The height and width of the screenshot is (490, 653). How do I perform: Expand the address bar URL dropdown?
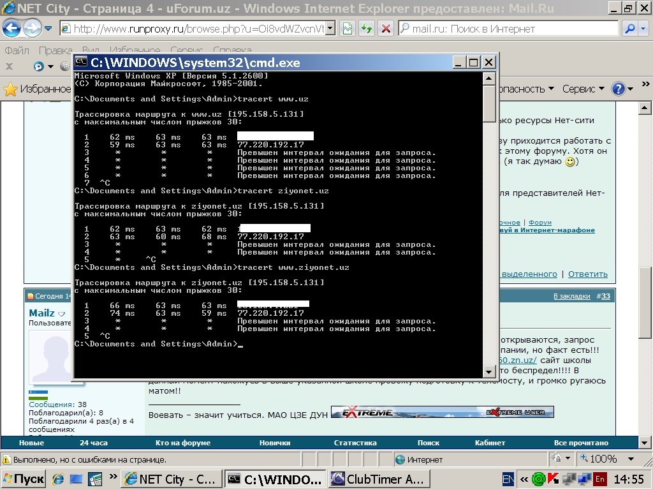(x=330, y=28)
